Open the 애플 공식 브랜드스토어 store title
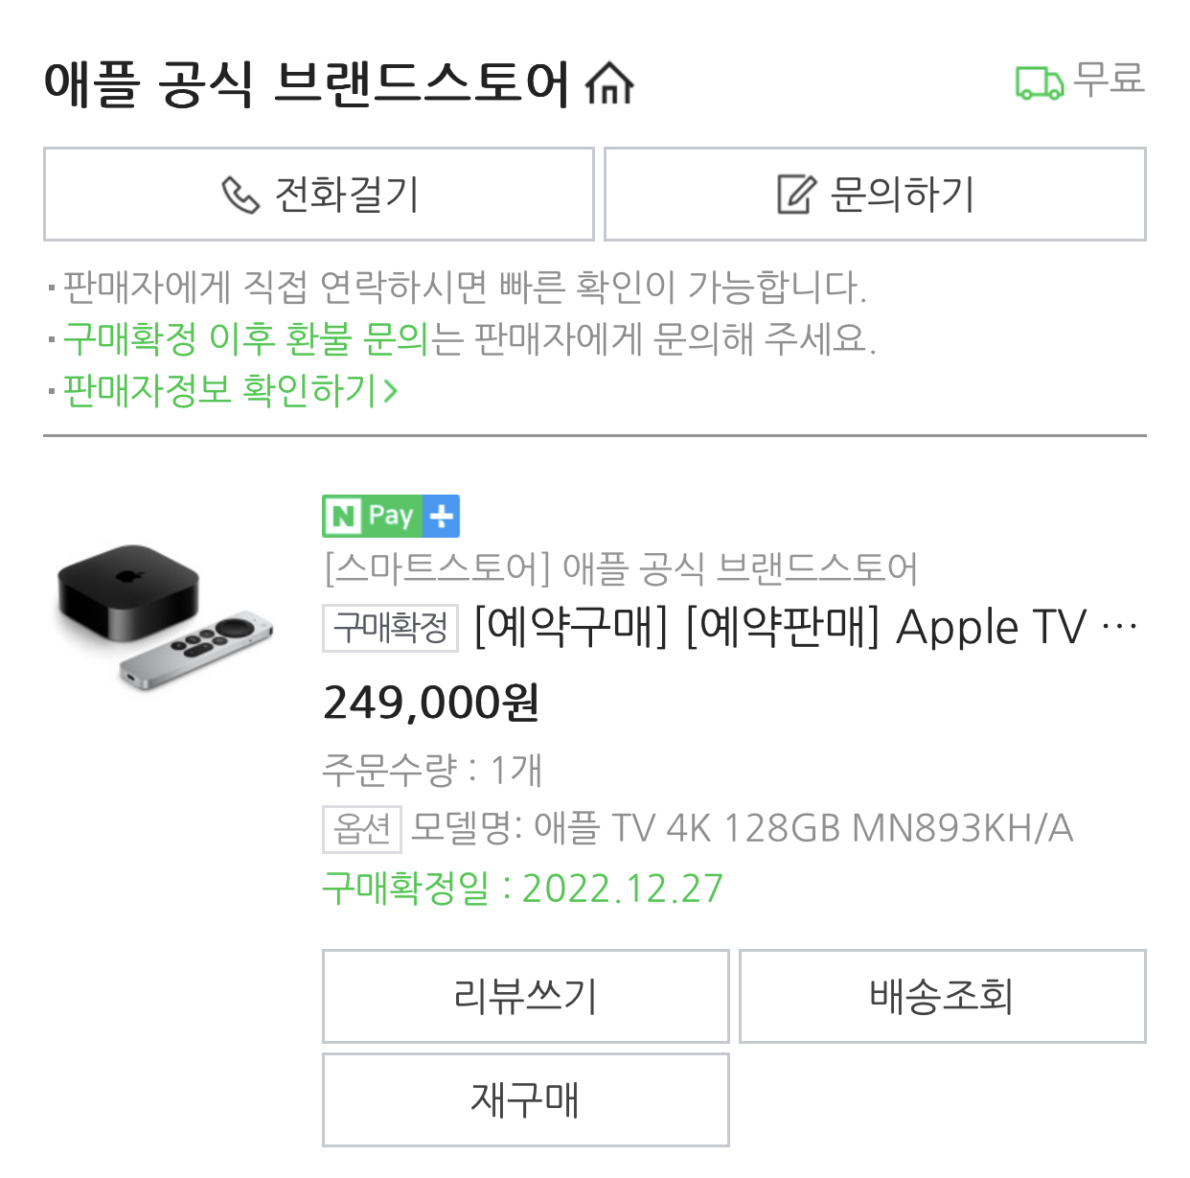 (307, 82)
